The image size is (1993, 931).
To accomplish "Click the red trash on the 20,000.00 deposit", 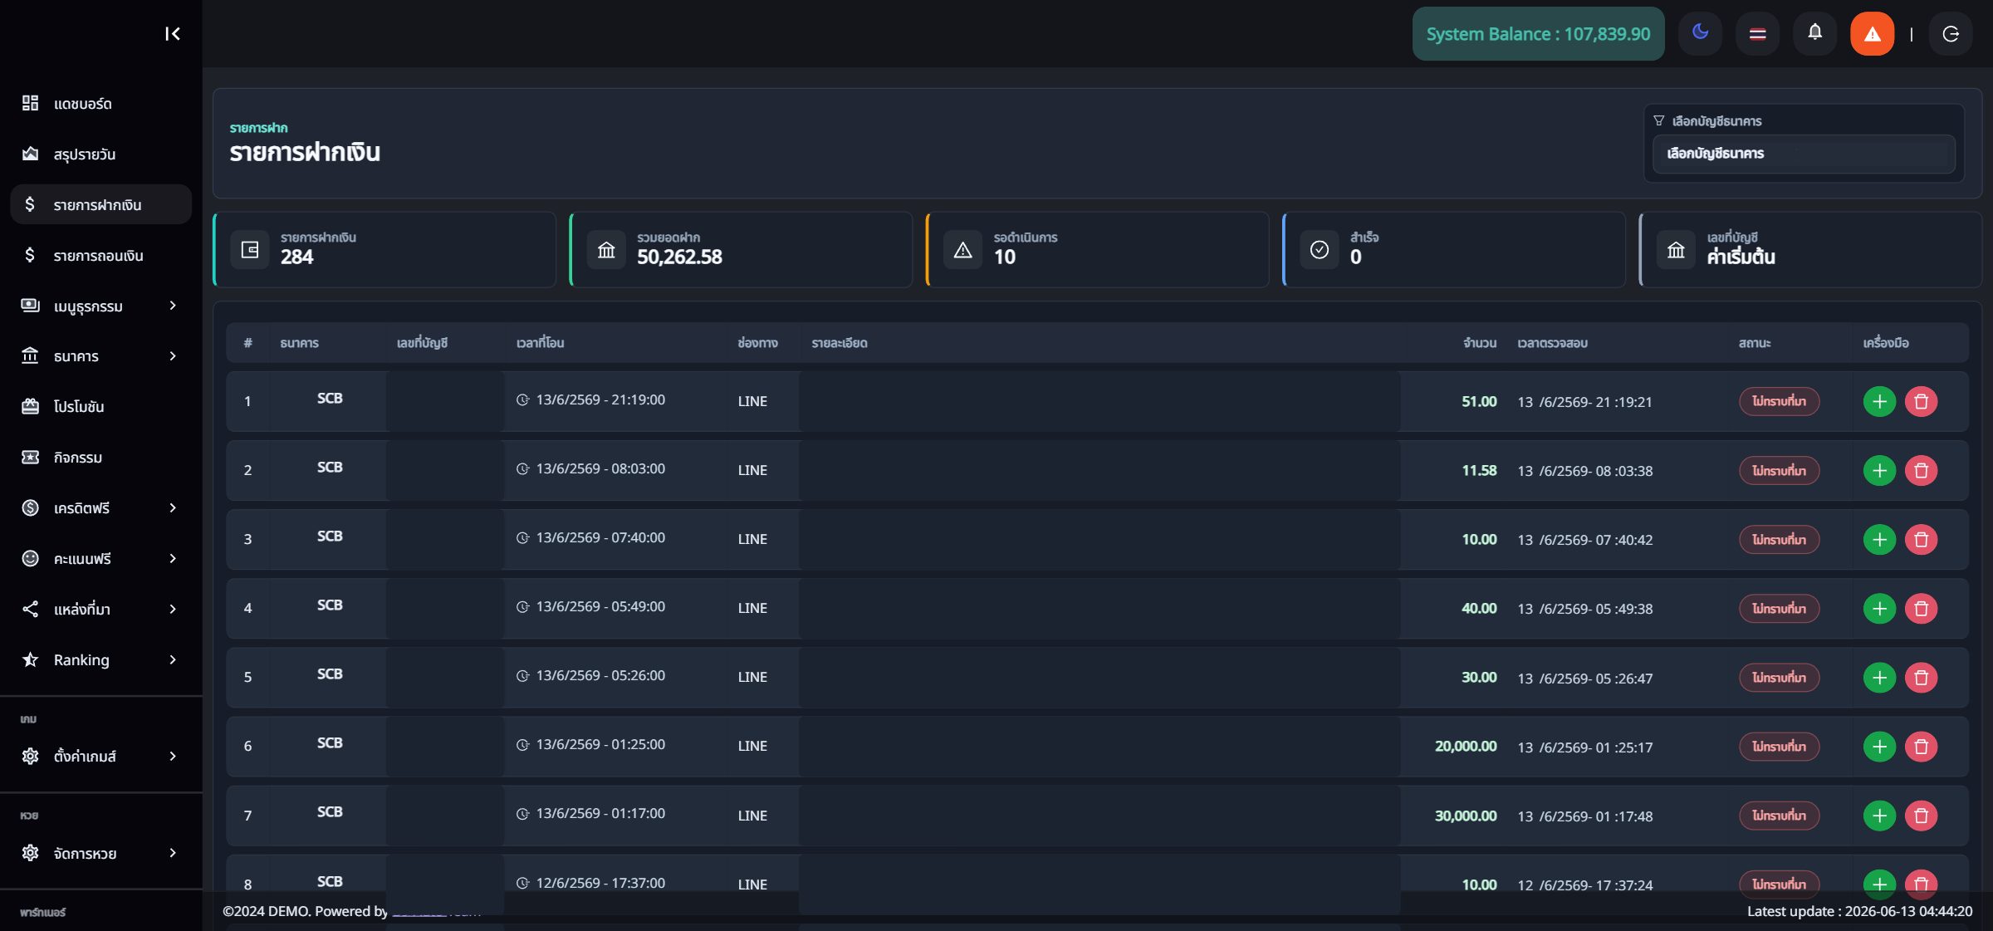I will click(1921, 747).
